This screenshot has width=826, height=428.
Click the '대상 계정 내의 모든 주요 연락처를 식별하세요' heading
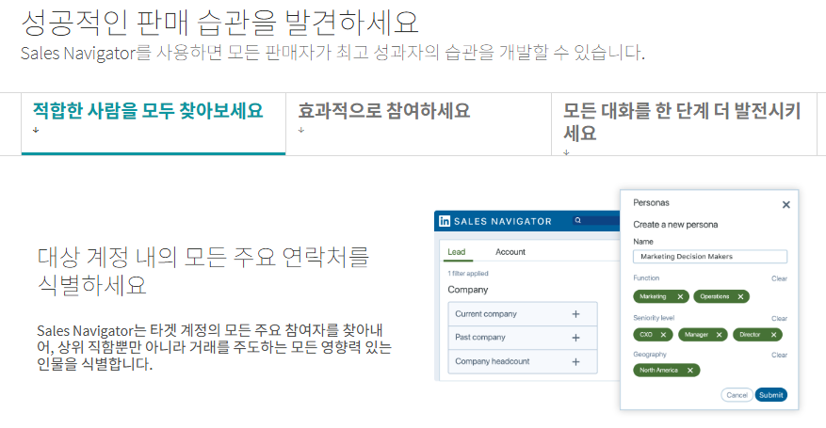pos(202,270)
